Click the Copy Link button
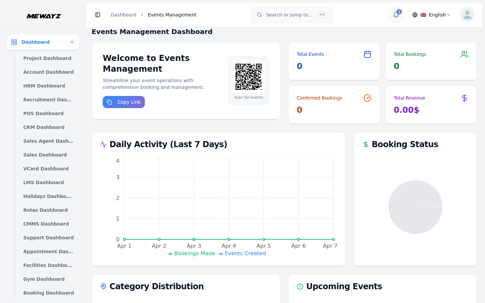Image resolution: width=485 pixels, height=303 pixels. [124, 102]
